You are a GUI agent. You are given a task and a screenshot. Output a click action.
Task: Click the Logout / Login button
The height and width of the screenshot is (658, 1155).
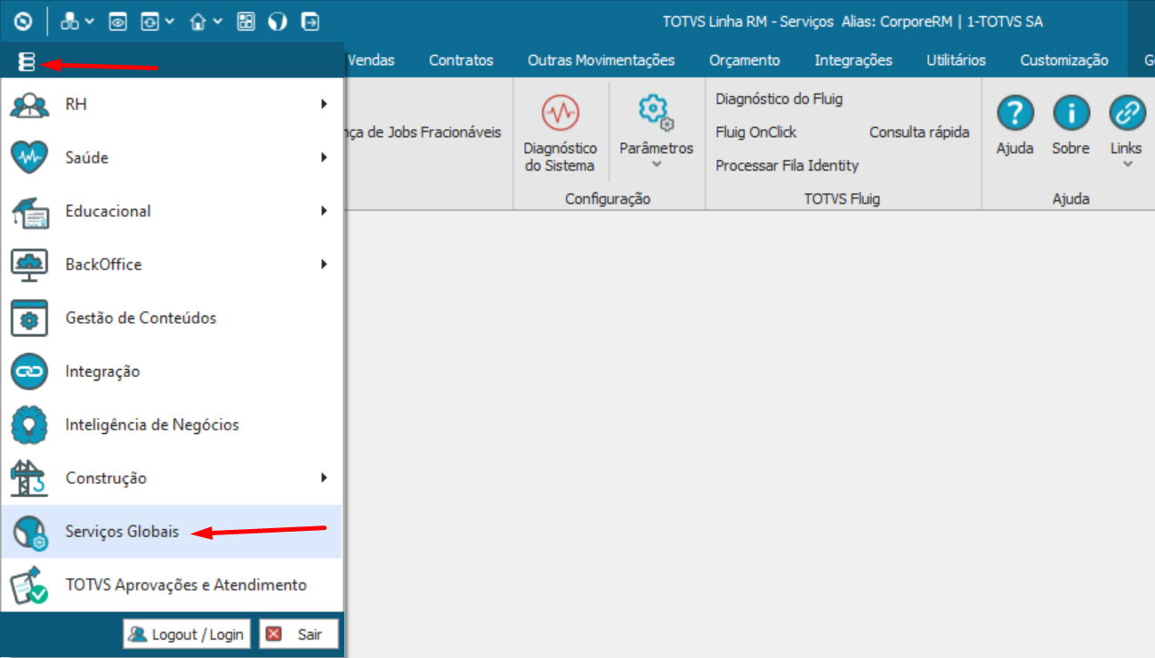(x=187, y=634)
